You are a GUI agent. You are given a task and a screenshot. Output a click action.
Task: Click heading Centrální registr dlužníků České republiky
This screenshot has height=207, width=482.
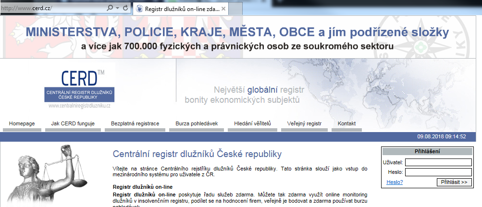coord(197,154)
